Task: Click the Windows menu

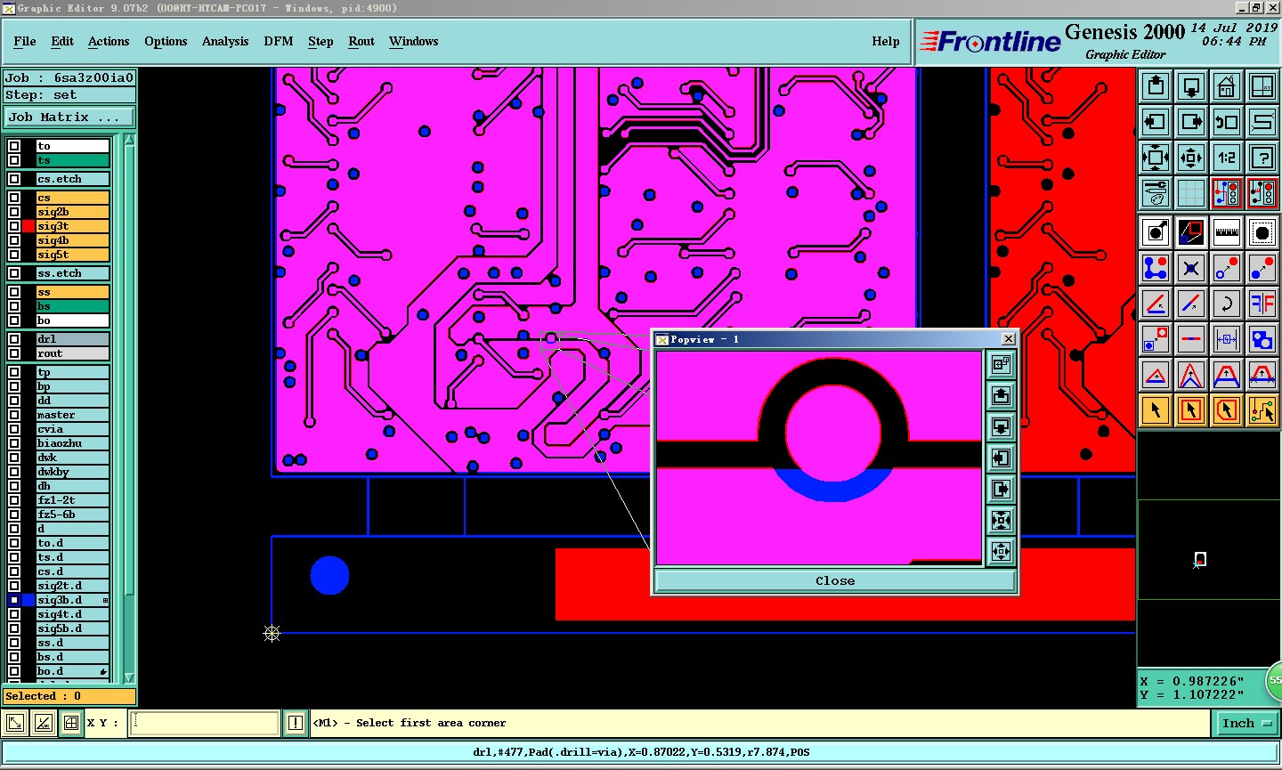Action: click(x=413, y=41)
